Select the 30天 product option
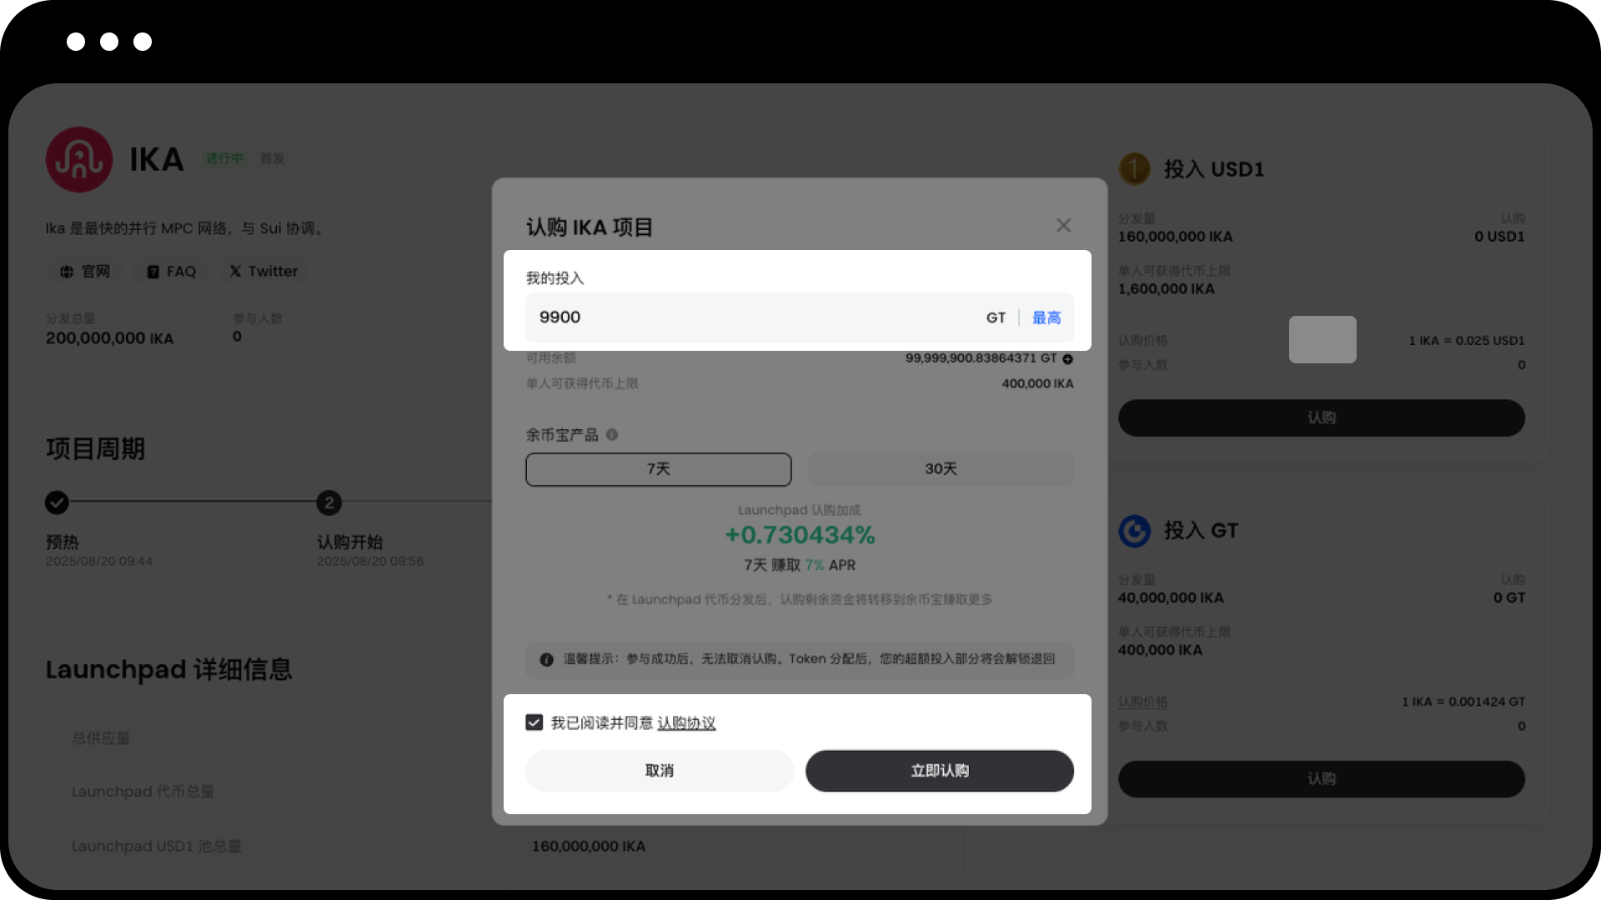This screenshot has width=1601, height=900. pos(941,469)
